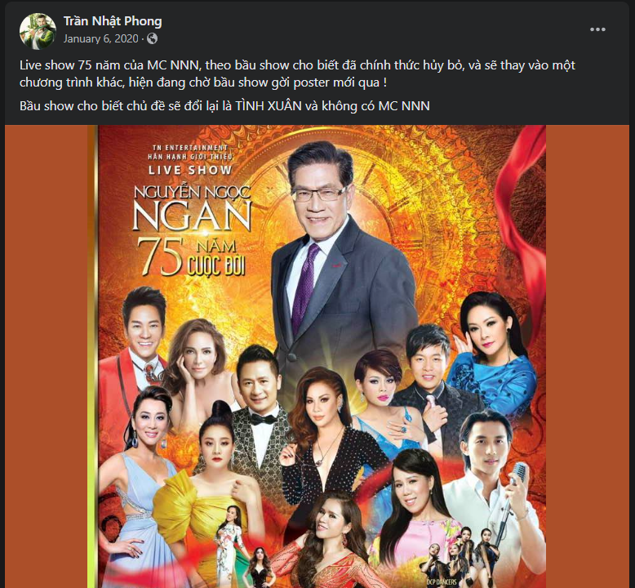Open the Trần Nhật Phong profile name link

click(113, 21)
